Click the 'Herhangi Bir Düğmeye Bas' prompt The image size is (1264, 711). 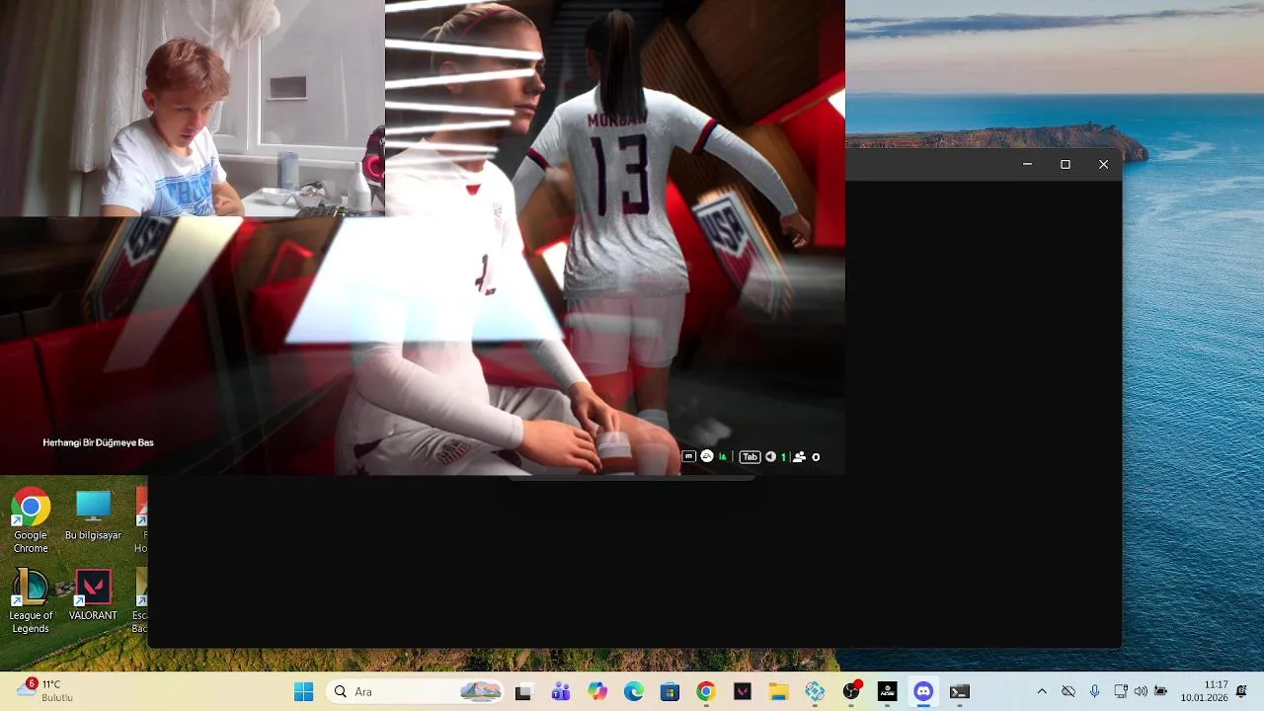click(x=98, y=442)
